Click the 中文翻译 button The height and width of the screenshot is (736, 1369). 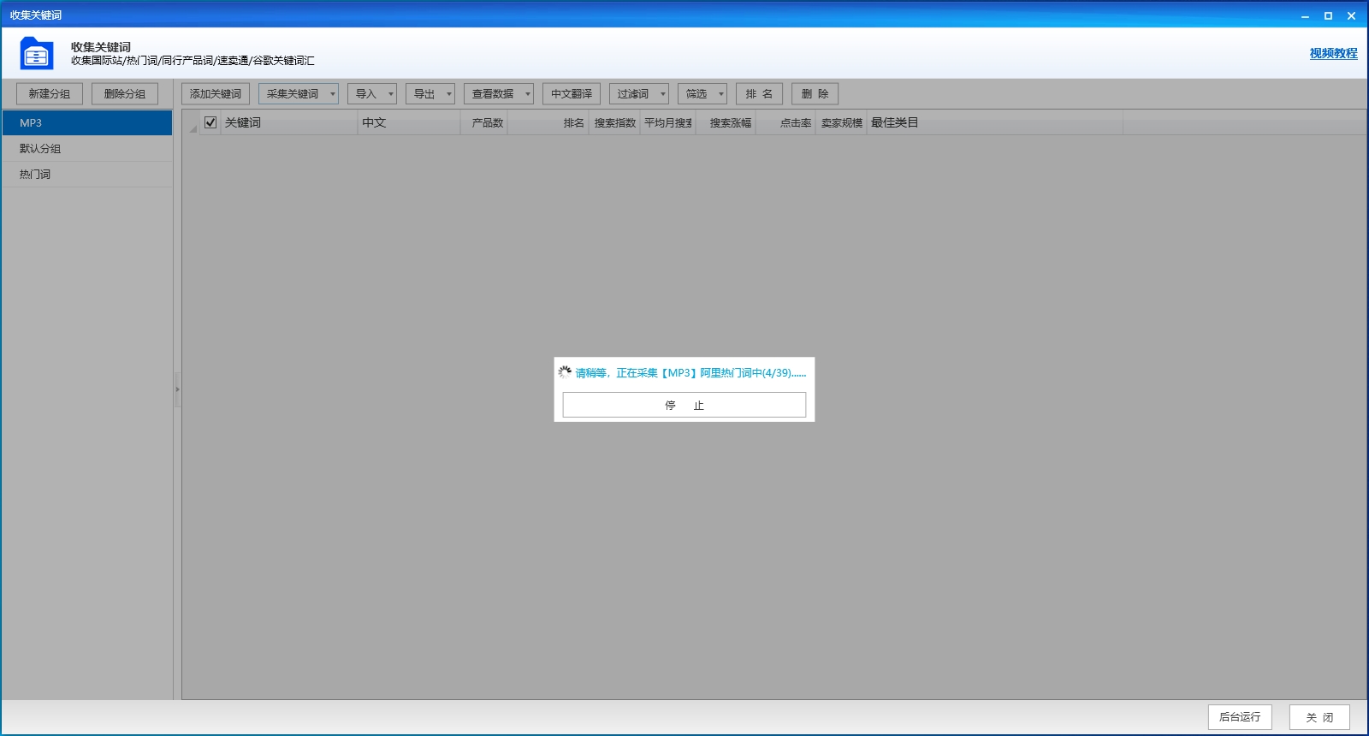pos(572,94)
